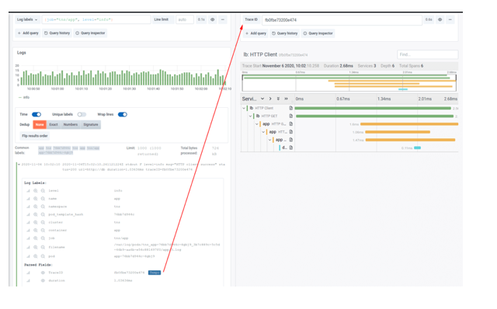Open the Log labels dropdown

coord(27,19)
